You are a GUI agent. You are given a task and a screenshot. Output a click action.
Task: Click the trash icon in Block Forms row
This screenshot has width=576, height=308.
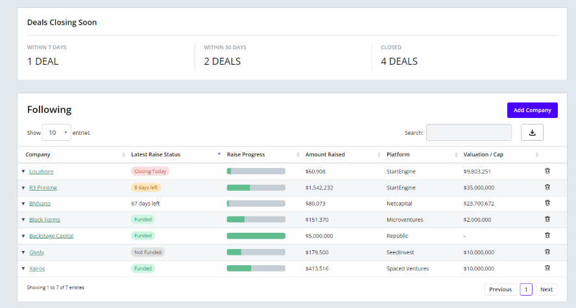547,219
